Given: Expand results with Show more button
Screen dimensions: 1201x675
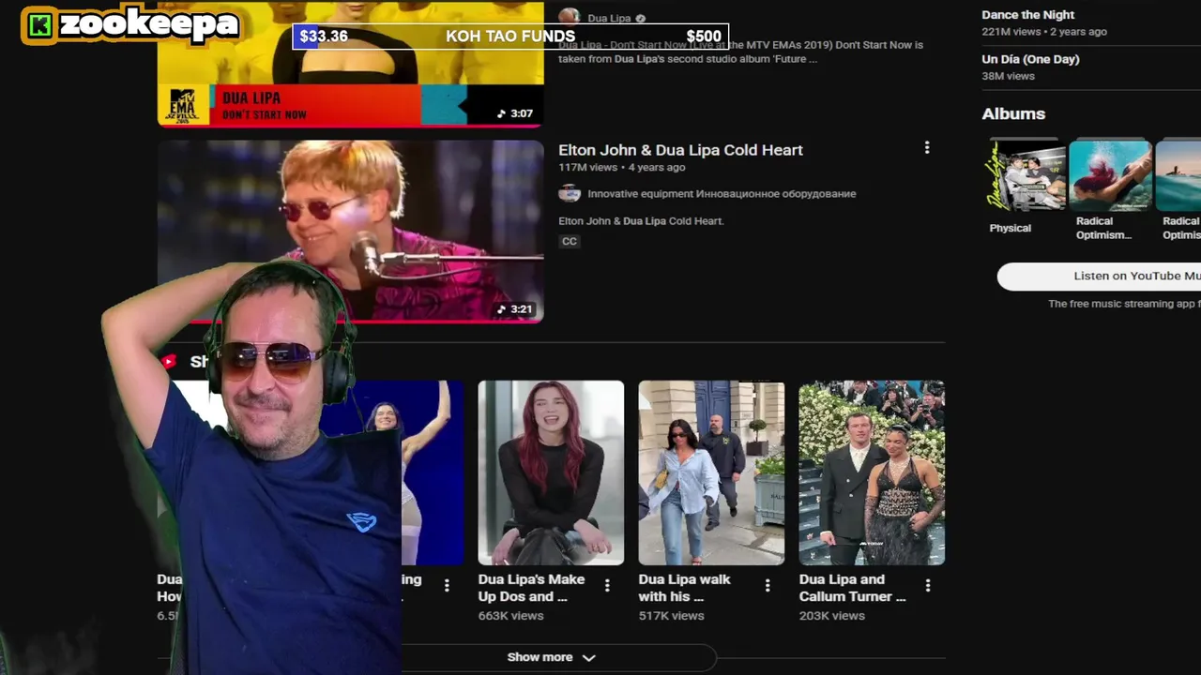Looking at the screenshot, I should click(x=552, y=657).
